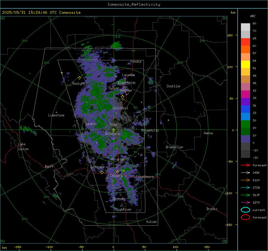268x251 pixels.
Task: Click the Limestone label
Action: [x=56, y=115]
